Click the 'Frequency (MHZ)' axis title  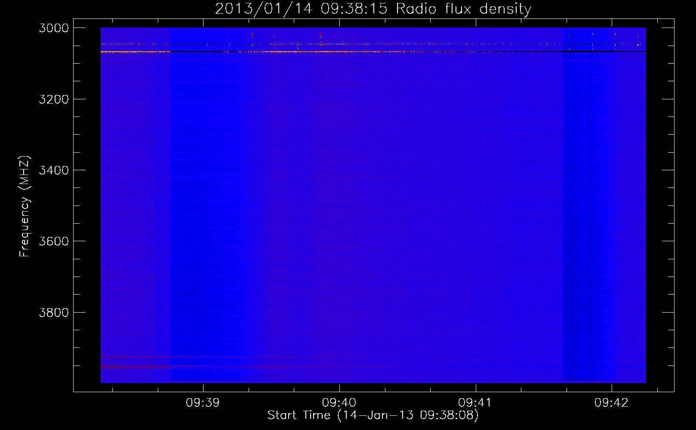pos(25,206)
